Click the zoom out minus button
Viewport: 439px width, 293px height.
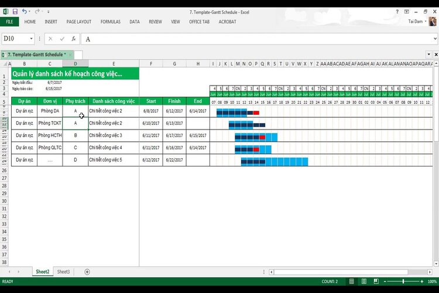point(385,281)
